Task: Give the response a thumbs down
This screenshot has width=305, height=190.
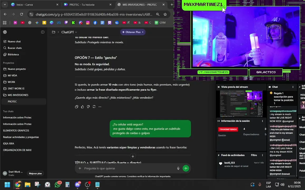Action: (x=88, y=107)
